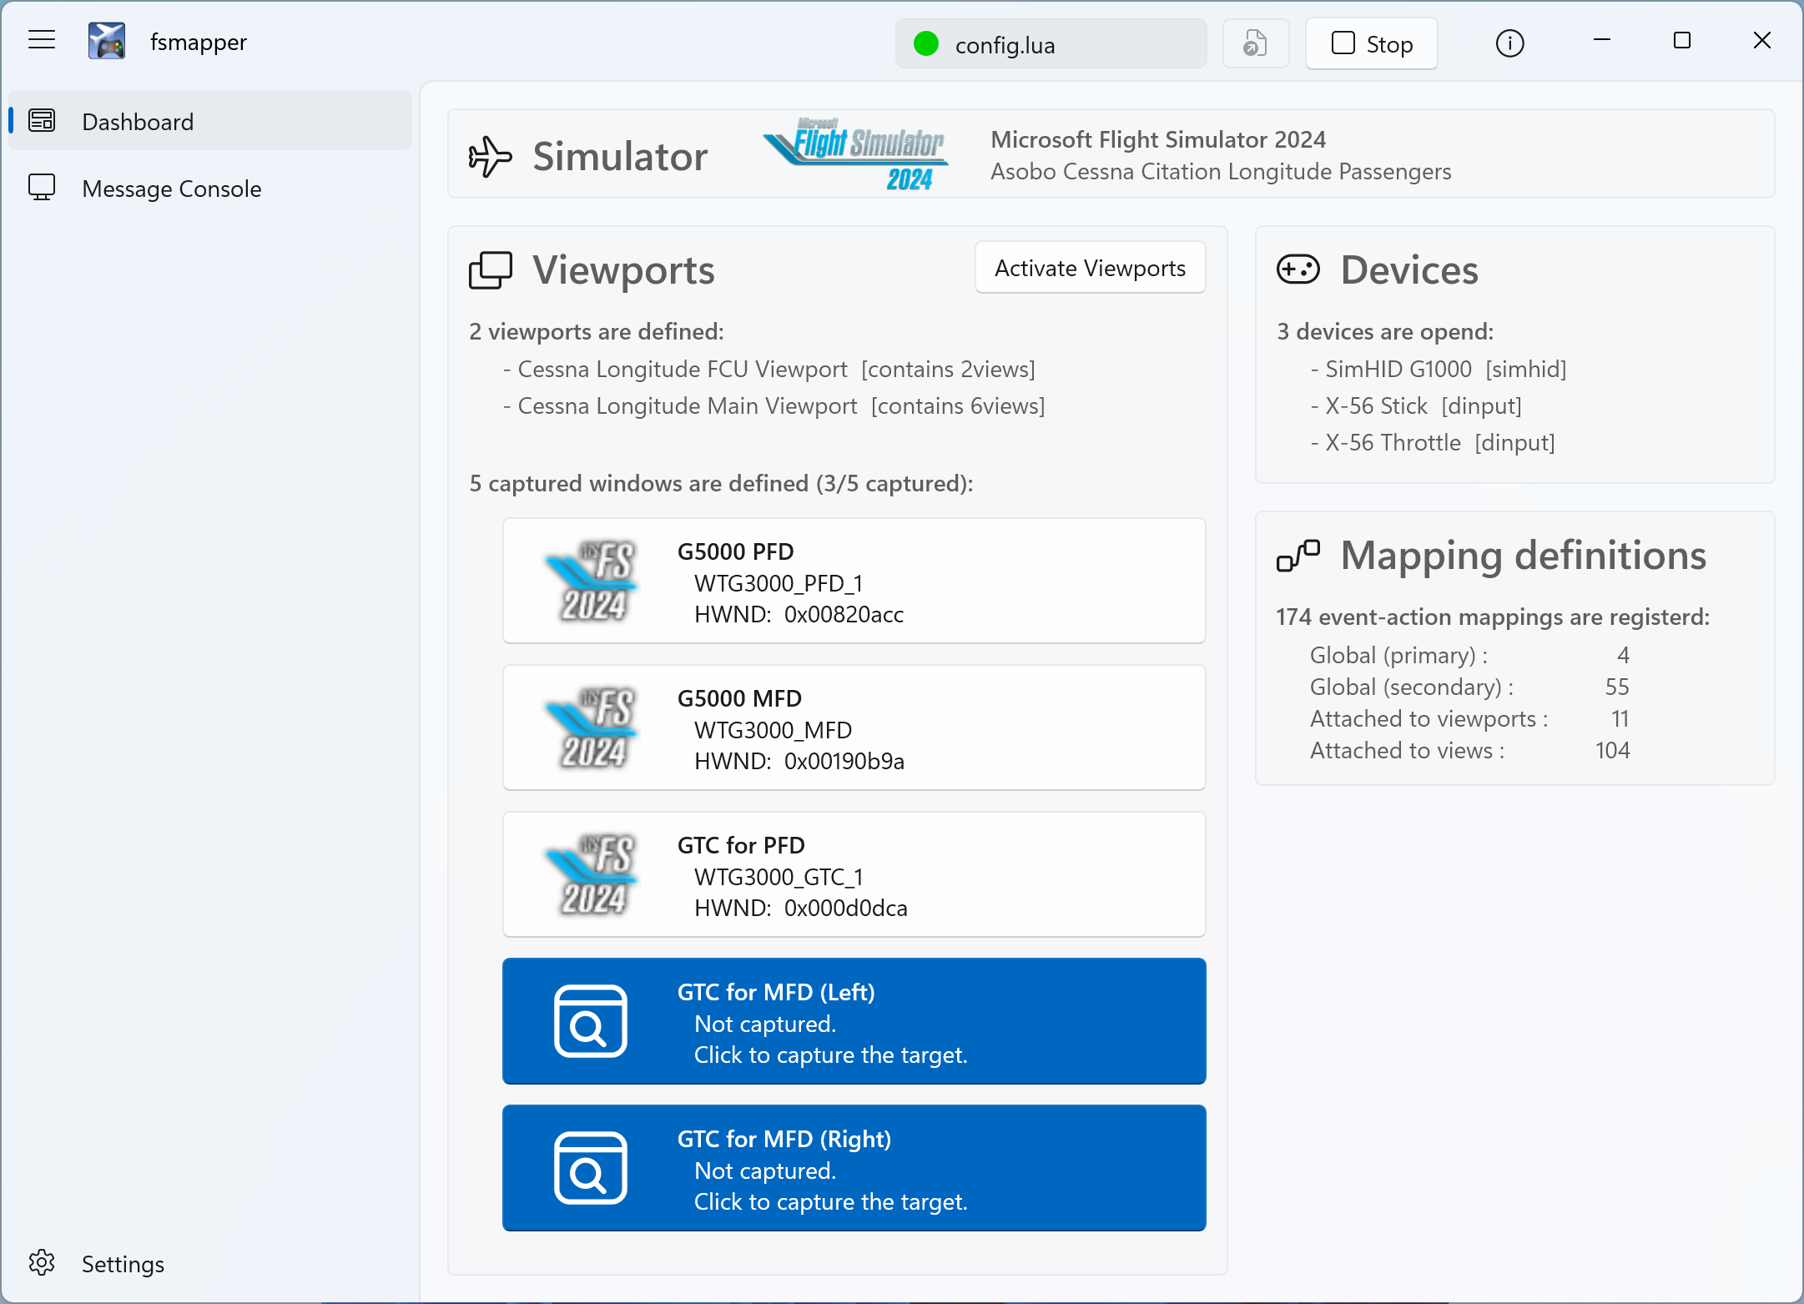1804x1304 pixels.
Task: Click the Viewports section icon
Action: [x=490, y=270]
